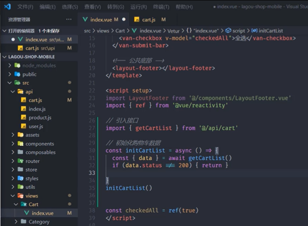Open the 运行(R) menu
308x226 pixels.
coord(139,7)
